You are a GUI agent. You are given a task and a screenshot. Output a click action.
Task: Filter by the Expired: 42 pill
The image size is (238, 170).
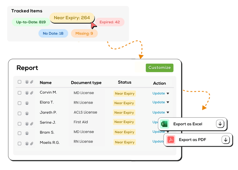click(110, 22)
